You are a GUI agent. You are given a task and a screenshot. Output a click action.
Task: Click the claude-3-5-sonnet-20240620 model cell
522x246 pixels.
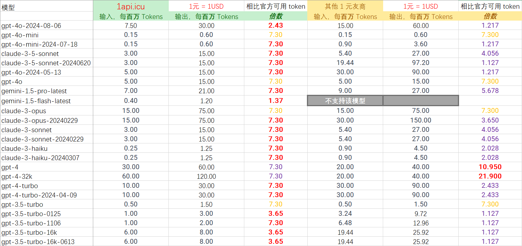click(47, 63)
